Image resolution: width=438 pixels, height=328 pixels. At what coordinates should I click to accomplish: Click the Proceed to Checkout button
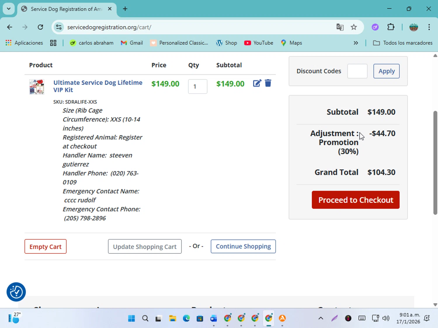356,200
